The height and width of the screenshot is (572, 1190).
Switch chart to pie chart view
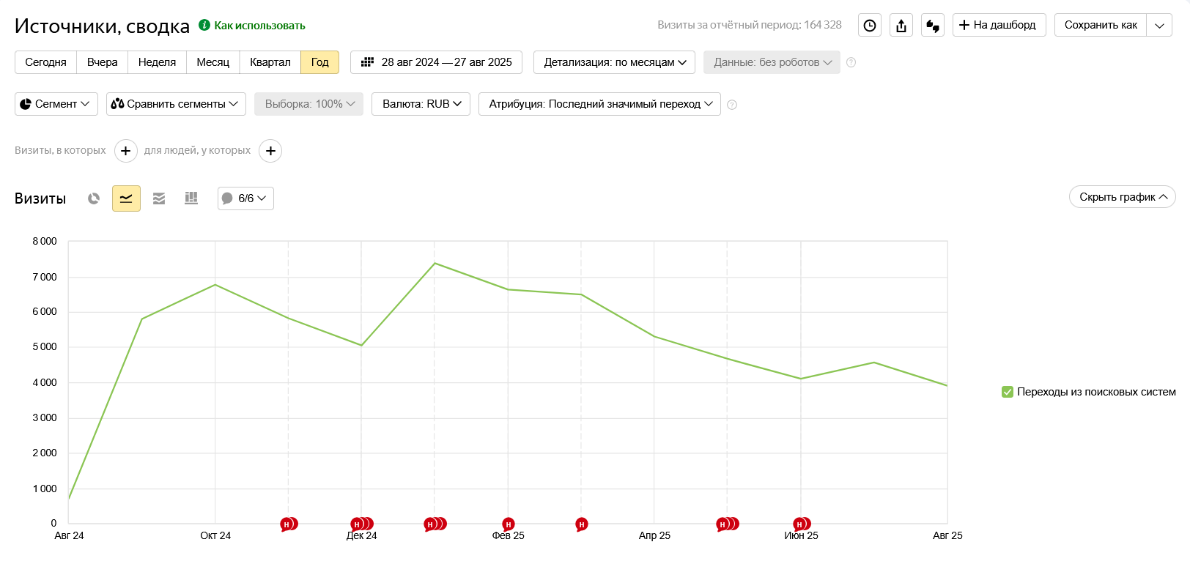coord(94,198)
